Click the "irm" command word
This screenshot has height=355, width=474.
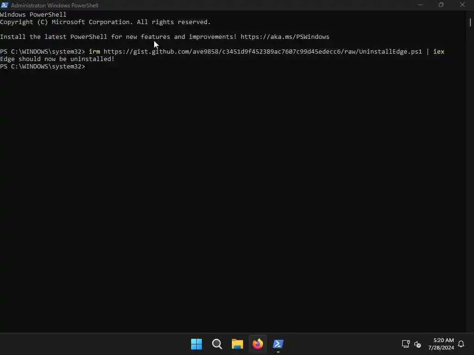[x=94, y=52]
